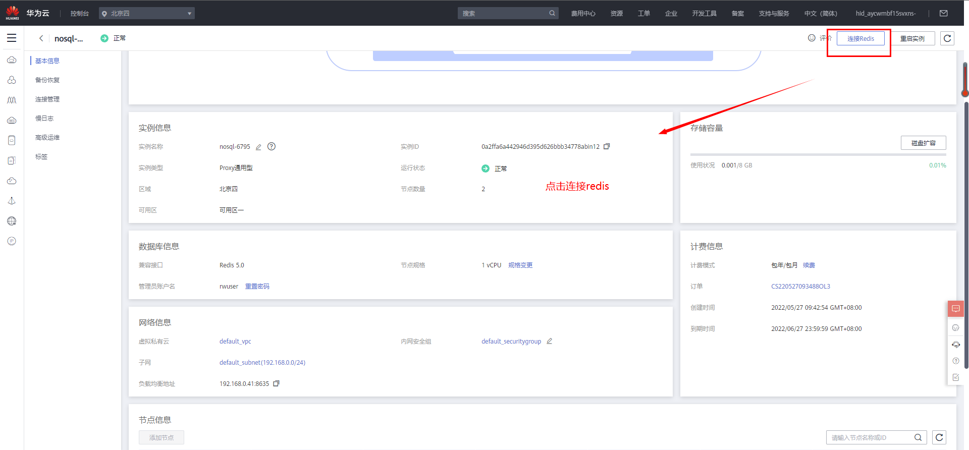The image size is (969, 450).
Task: Open 费用中心 in top bar
Action: pyautogui.click(x=583, y=13)
